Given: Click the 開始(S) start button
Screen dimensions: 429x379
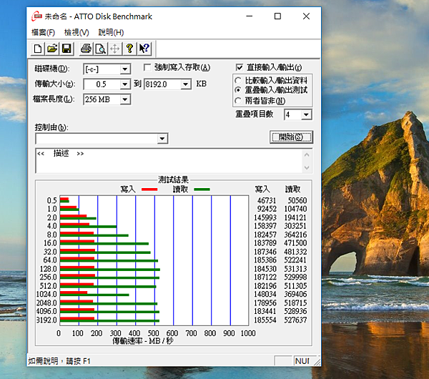Looking at the screenshot, I should click(x=291, y=137).
